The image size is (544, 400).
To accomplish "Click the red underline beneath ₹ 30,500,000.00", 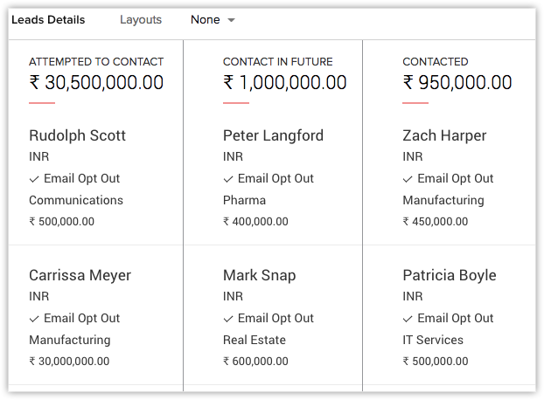I will tap(42, 103).
